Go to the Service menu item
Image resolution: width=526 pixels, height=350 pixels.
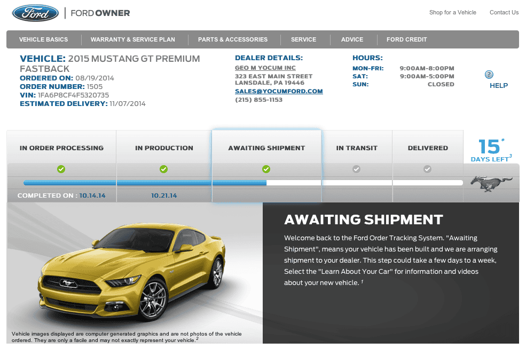(304, 39)
